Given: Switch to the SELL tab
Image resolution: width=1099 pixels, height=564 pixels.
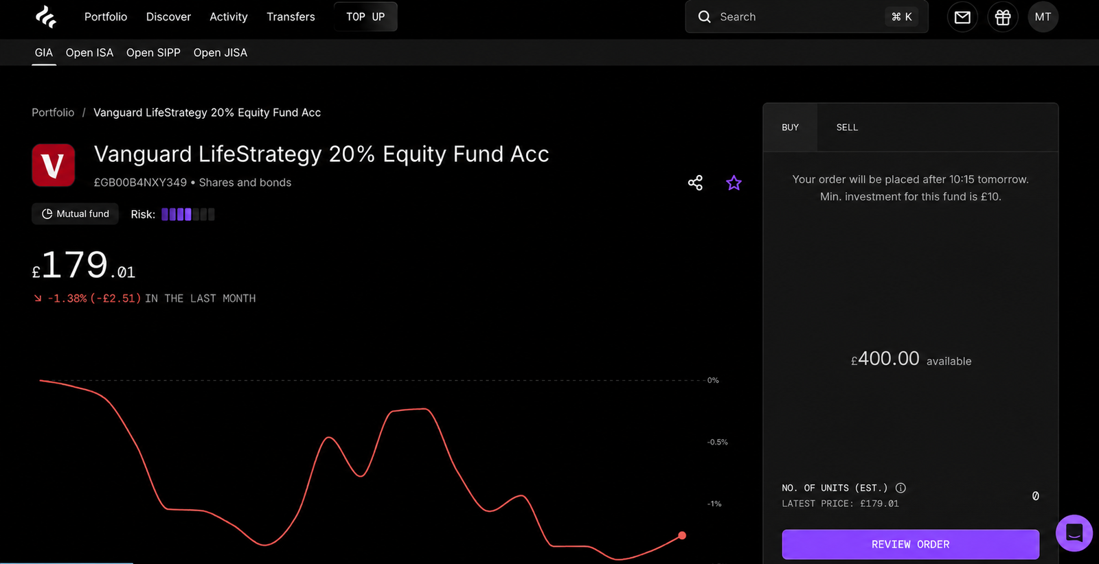Looking at the screenshot, I should [847, 128].
